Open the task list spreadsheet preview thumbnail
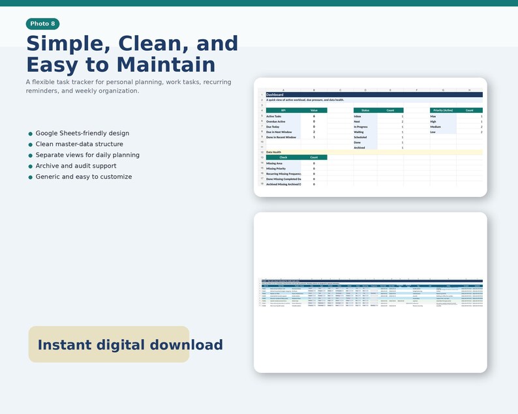 pos(371,293)
